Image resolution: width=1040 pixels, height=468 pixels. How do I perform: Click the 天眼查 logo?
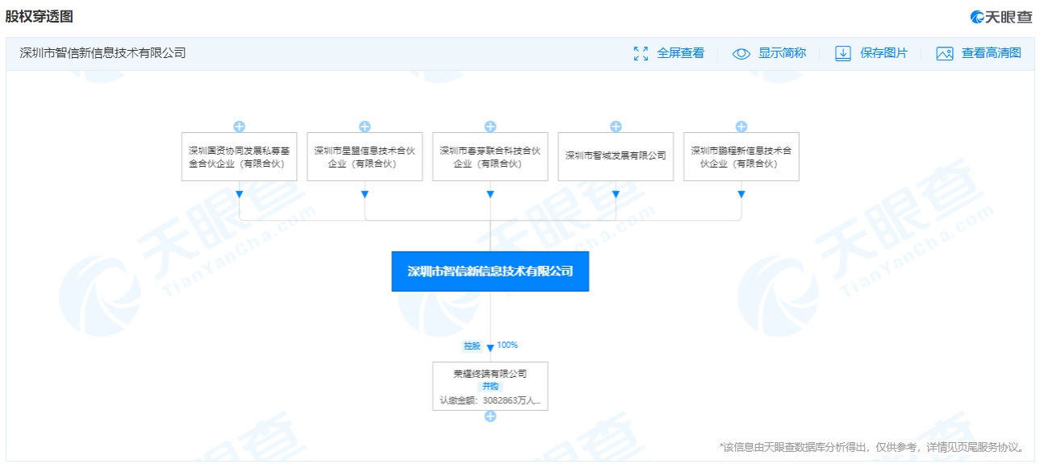[x=1000, y=16]
